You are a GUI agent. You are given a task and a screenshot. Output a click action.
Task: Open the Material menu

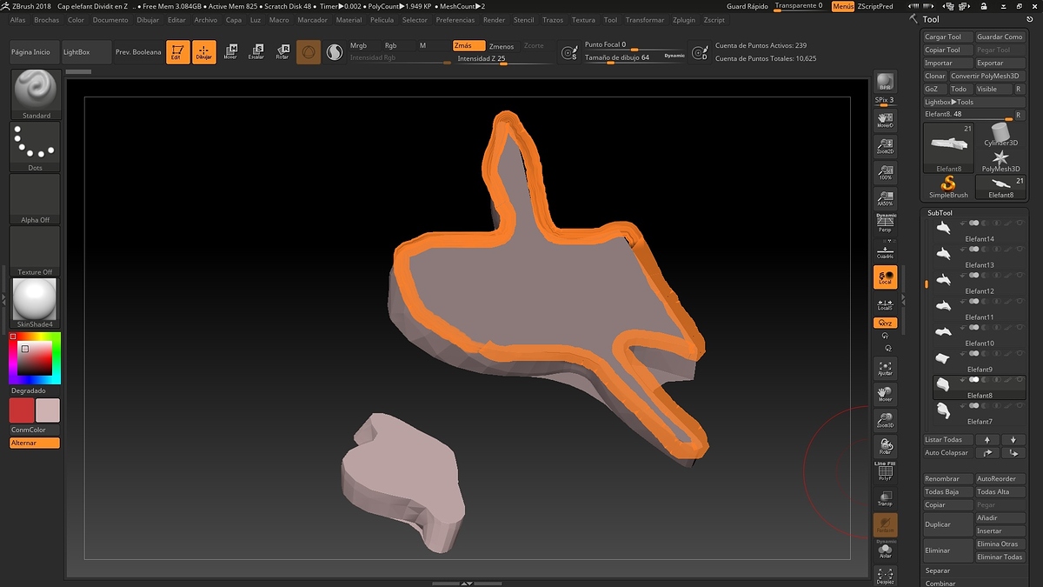point(349,19)
